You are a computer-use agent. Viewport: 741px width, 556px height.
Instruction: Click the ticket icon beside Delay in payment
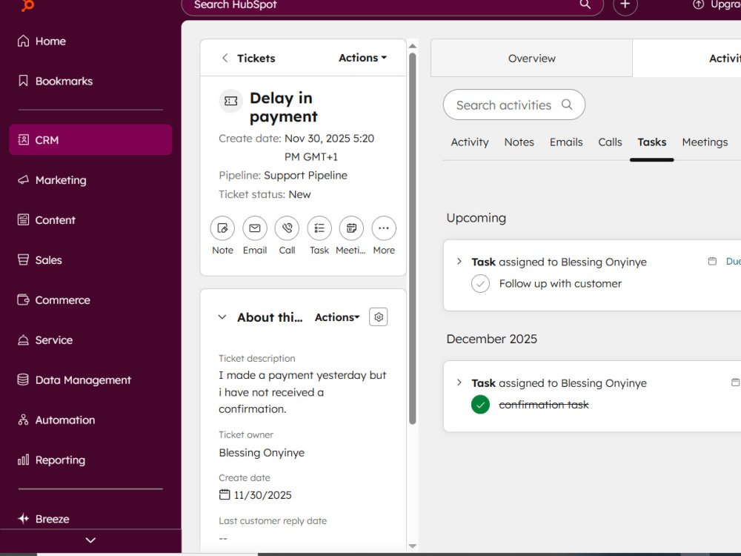click(230, 101)
